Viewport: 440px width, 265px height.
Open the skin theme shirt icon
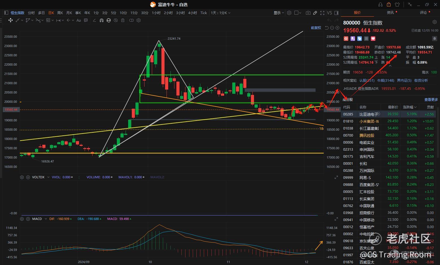tap(397, 5)
